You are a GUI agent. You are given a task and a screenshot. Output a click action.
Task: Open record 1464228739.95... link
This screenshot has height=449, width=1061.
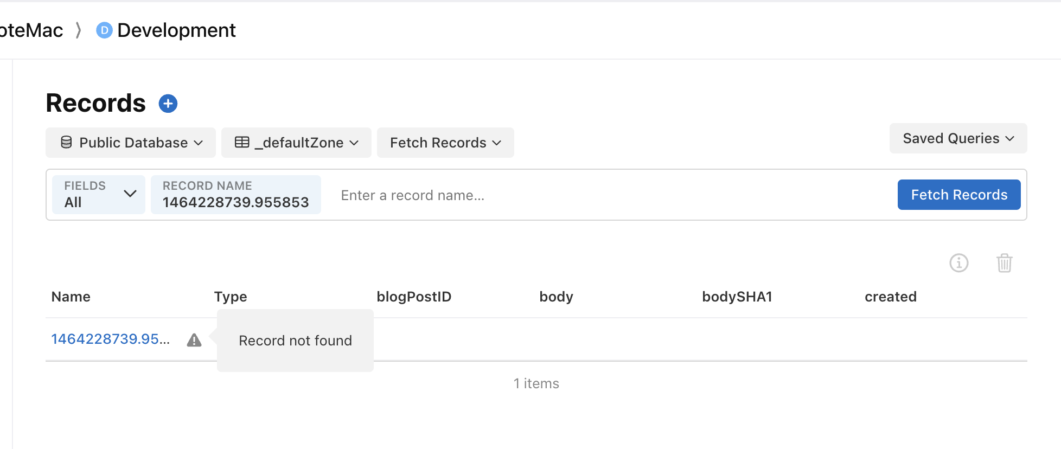[111, 339]
